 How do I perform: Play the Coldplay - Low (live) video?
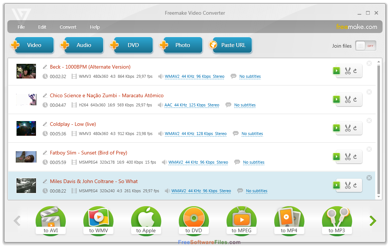tap(336, 128)
